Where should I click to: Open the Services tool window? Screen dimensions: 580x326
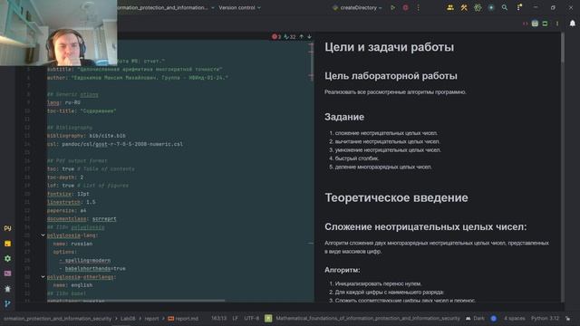pos(7,259)
